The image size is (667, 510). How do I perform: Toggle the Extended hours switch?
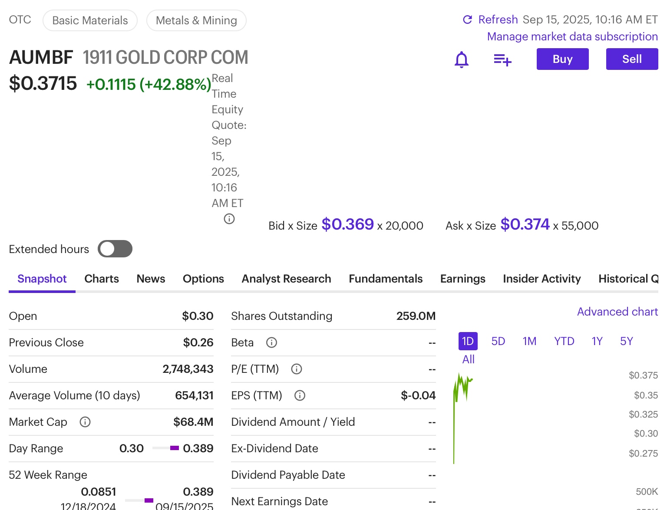[115, 249]
